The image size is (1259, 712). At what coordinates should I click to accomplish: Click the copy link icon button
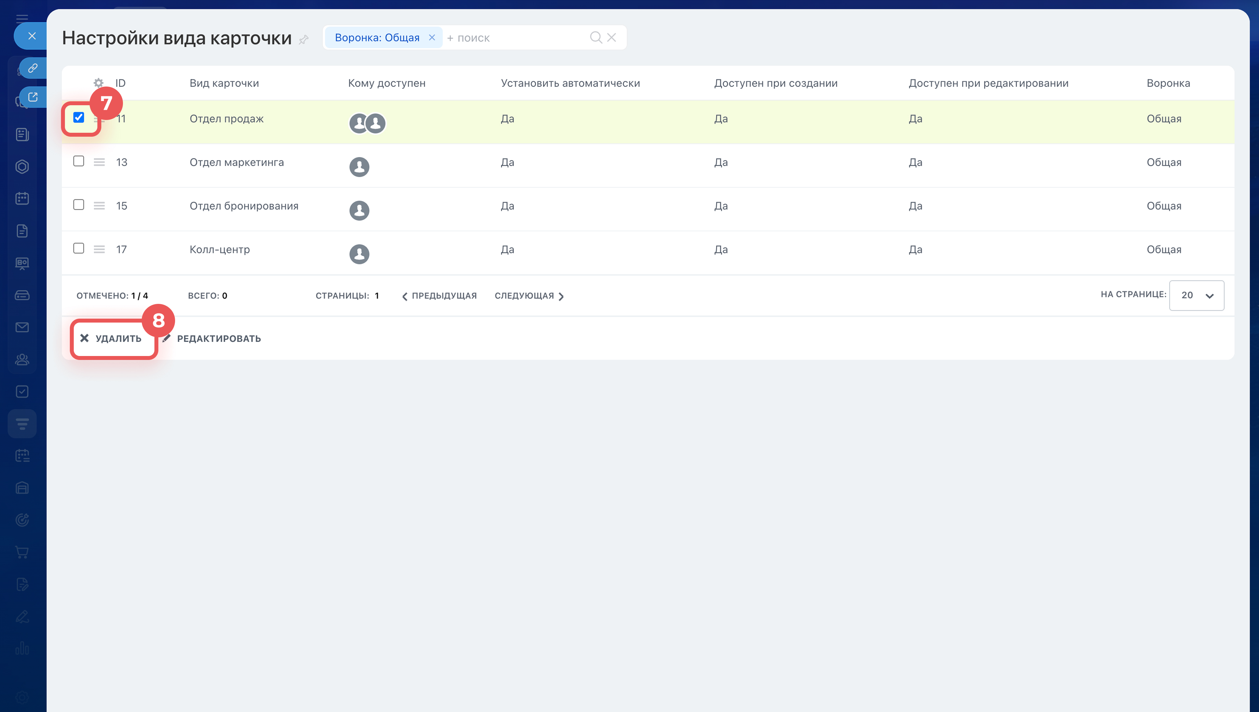click(33, 68)
